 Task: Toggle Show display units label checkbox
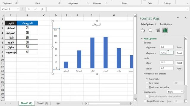click(147, 96)
